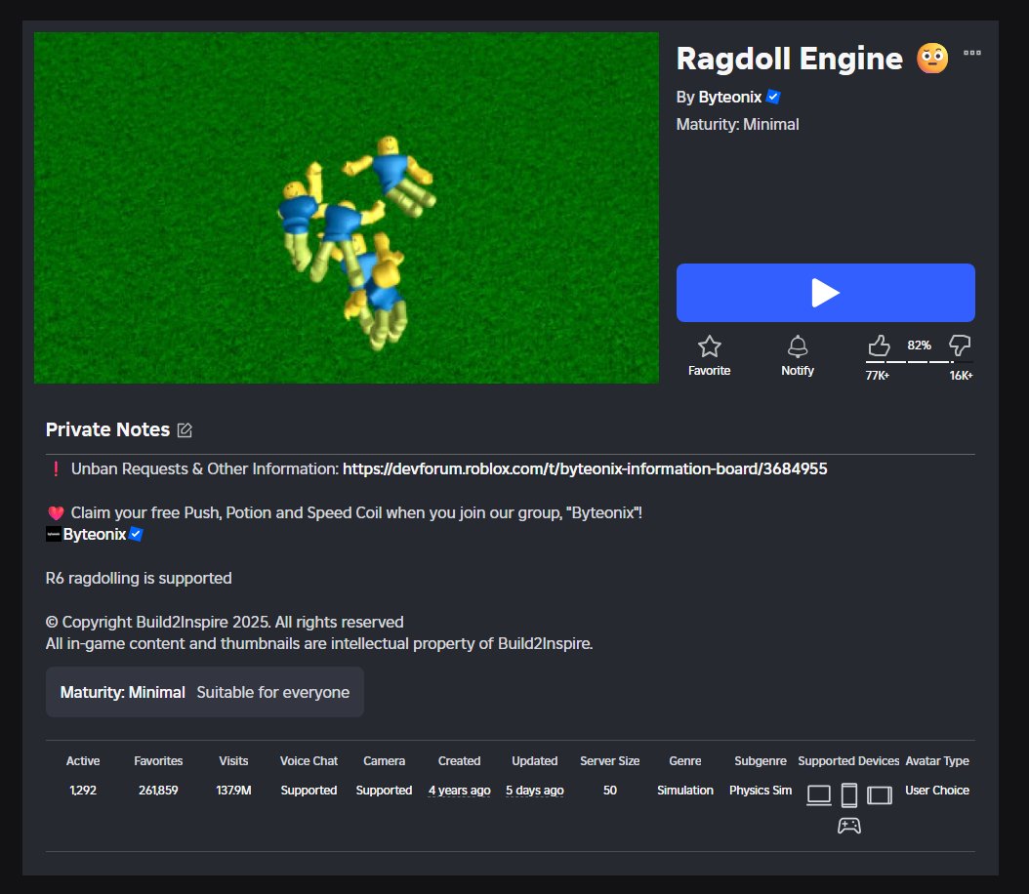This screenshot has height=894, width=1029.
Task: Click the Ragdoll Engine game thumbnail
Action: [347, 208]
